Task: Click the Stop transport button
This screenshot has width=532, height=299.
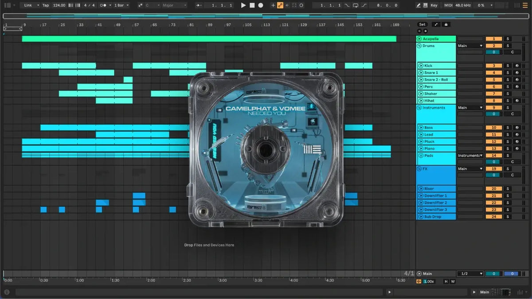Action: [x=252, y=5]
